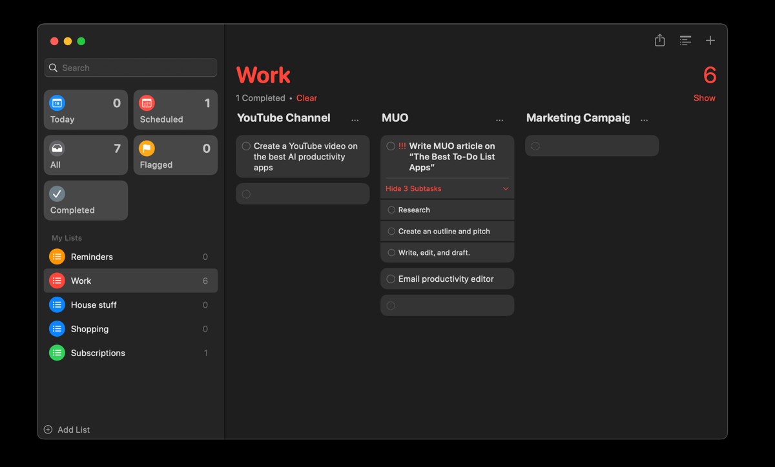Select the Subscriptions list

(130, 353)
